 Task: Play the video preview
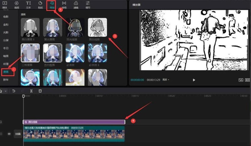click(x=194, y=80)
